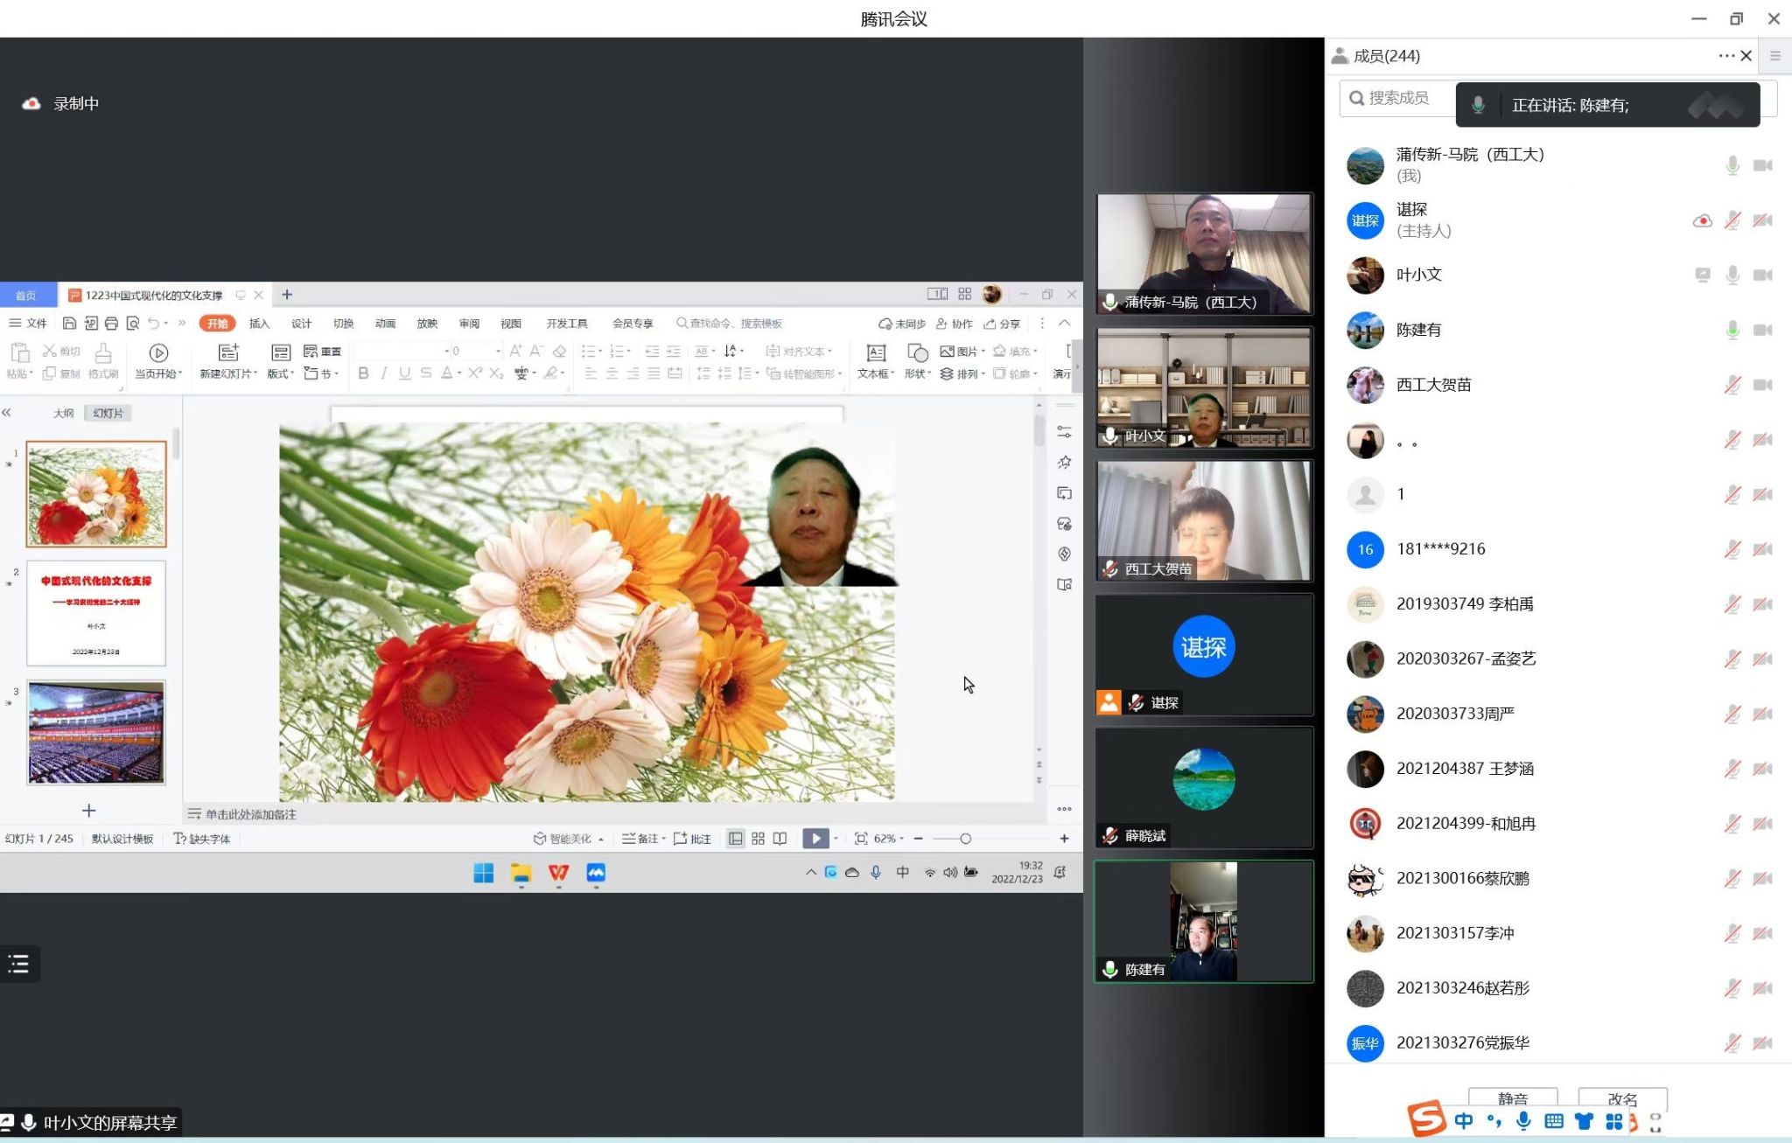The image size is (1792, 1143).
Task: Toggle muted microphone for 西工大贺苗
Action: tap(1732, 385)
